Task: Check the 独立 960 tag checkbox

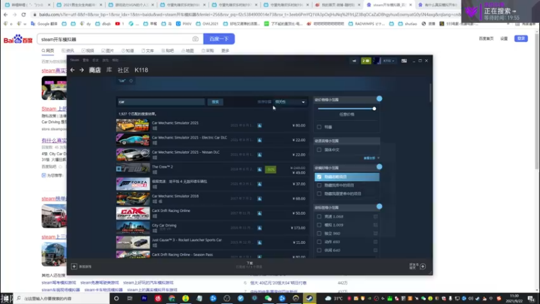Action: pos(319,233)
